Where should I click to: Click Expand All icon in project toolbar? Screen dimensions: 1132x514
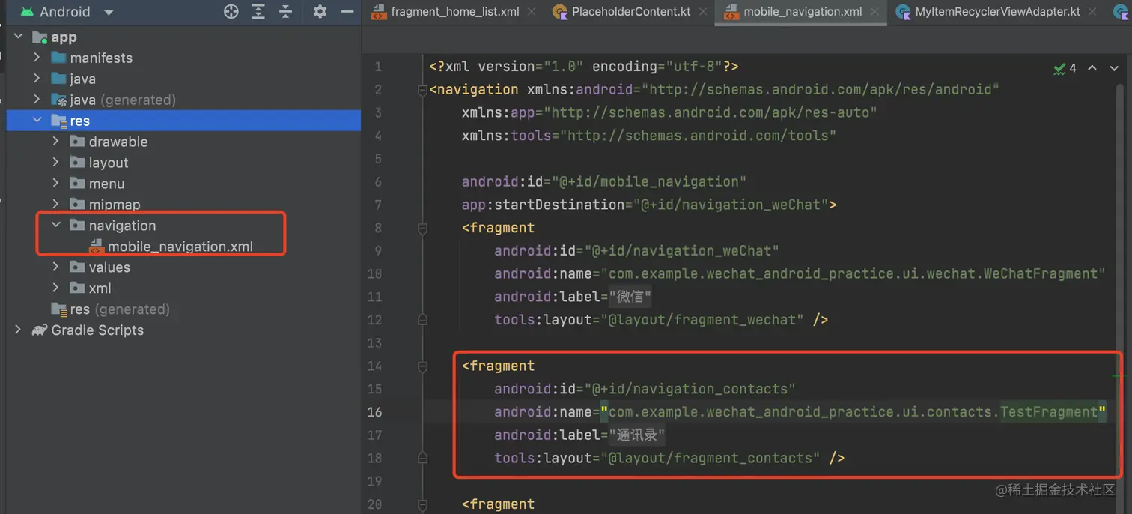point(258,11)
